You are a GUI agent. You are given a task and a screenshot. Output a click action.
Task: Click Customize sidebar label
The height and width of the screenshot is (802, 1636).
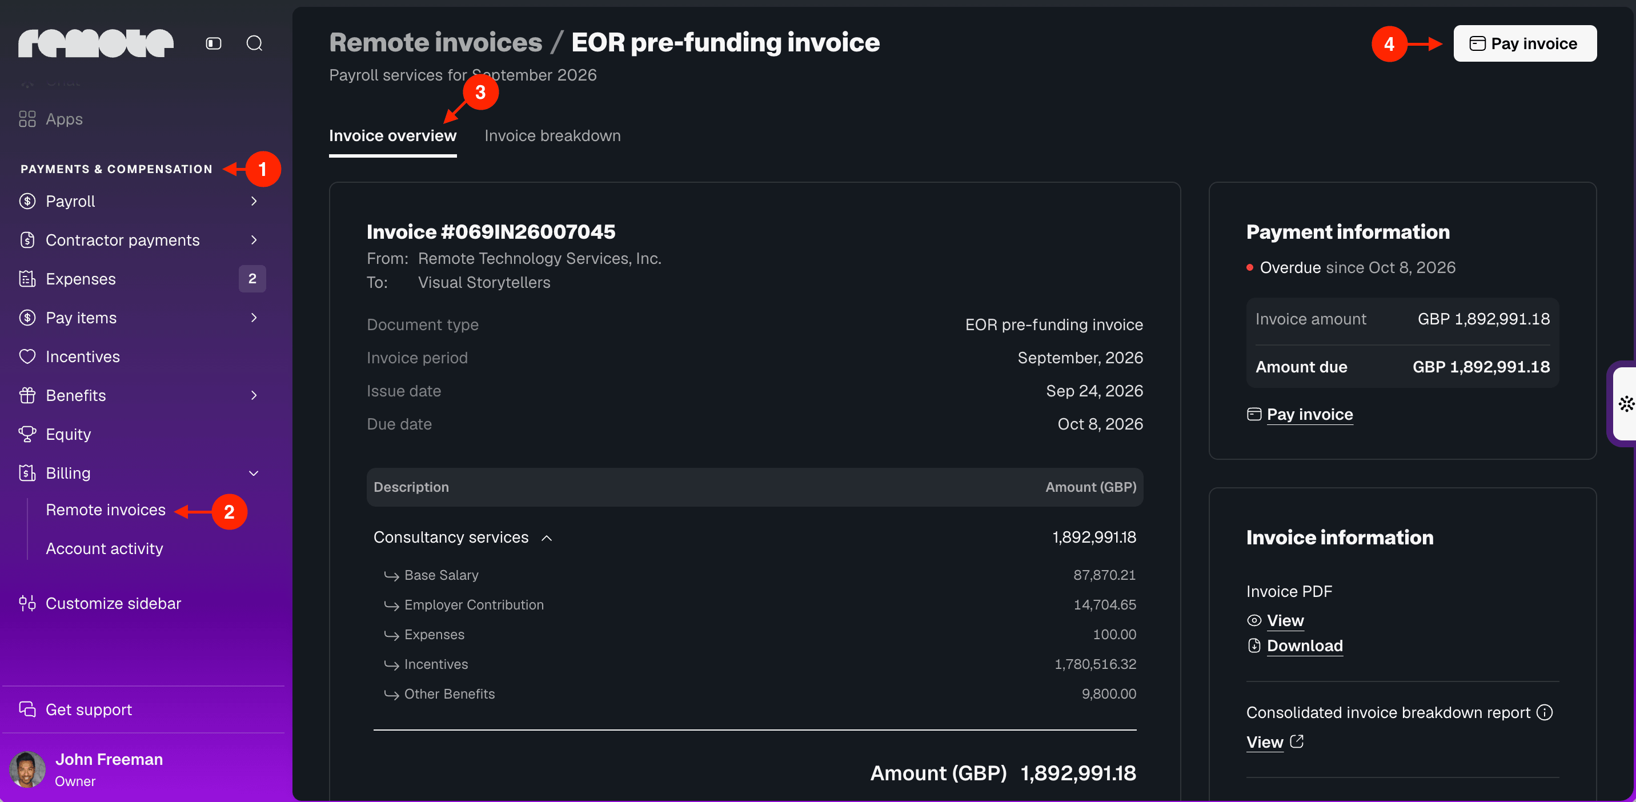(x=113, y=603)
